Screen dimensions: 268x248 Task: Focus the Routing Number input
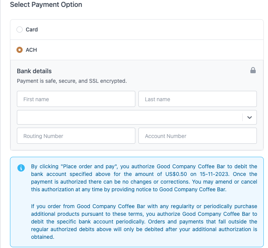[x=76, y=136]
